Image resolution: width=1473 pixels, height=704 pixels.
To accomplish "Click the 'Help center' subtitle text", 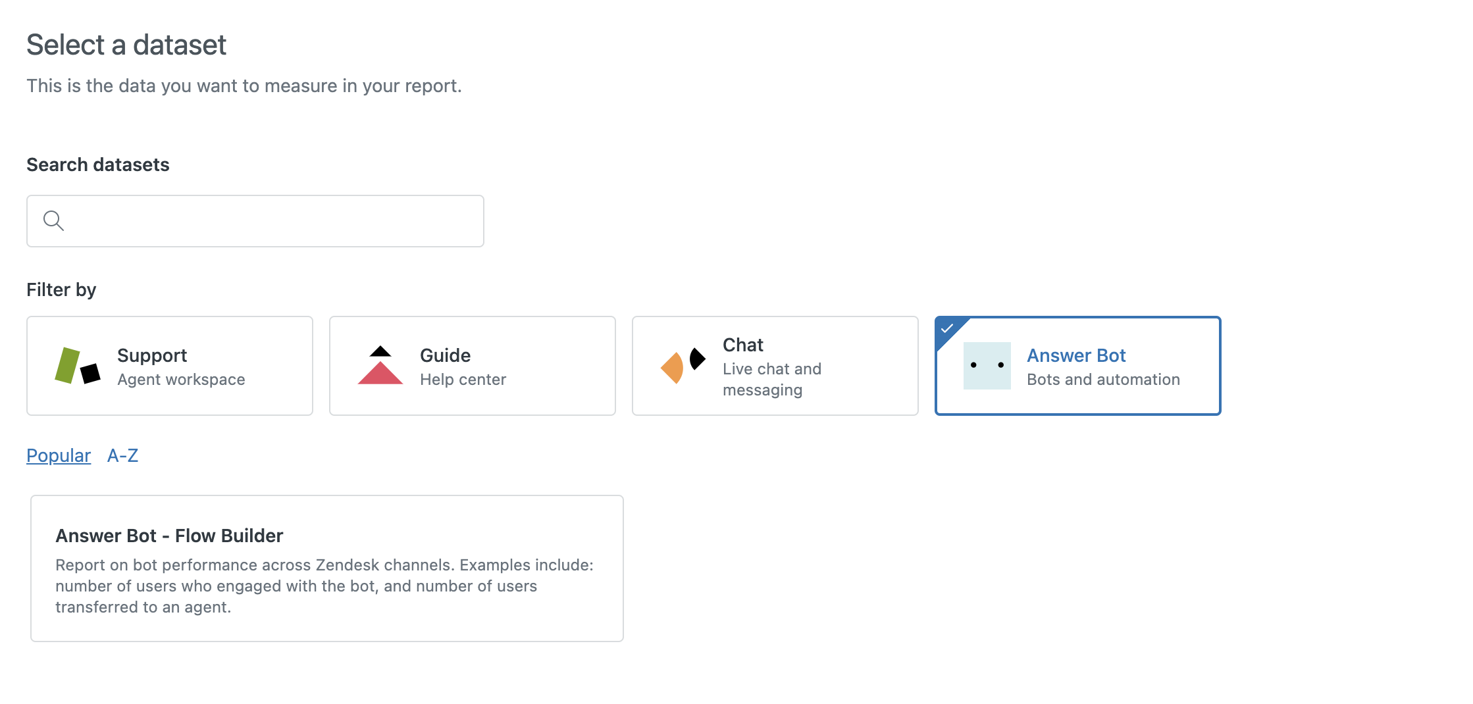I will coord(463,380).
